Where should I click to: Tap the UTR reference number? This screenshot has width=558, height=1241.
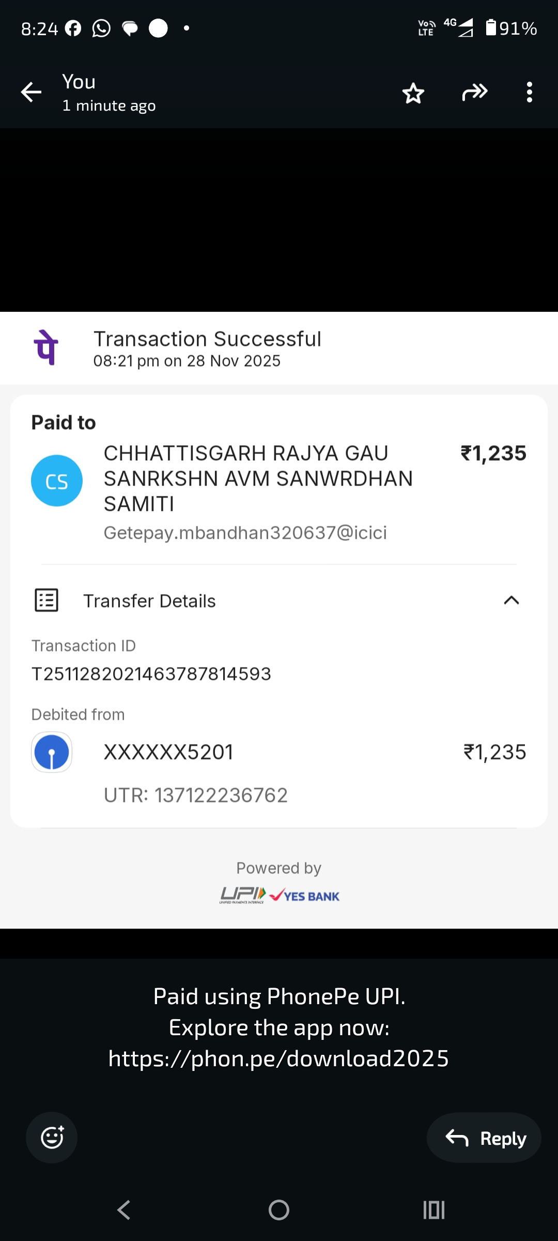196,795
